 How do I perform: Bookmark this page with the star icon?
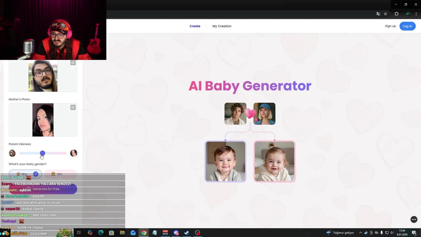385,14
